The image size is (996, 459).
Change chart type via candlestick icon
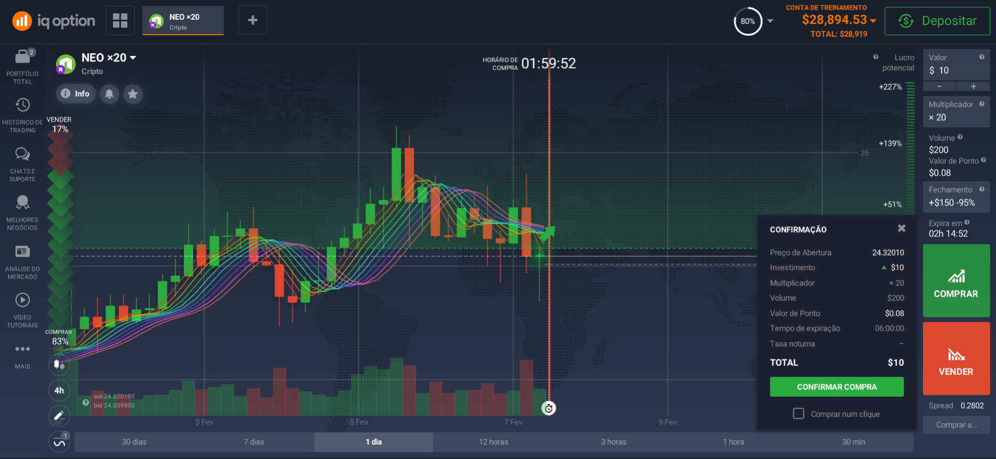pyautogui.click(x=59, y=365)
